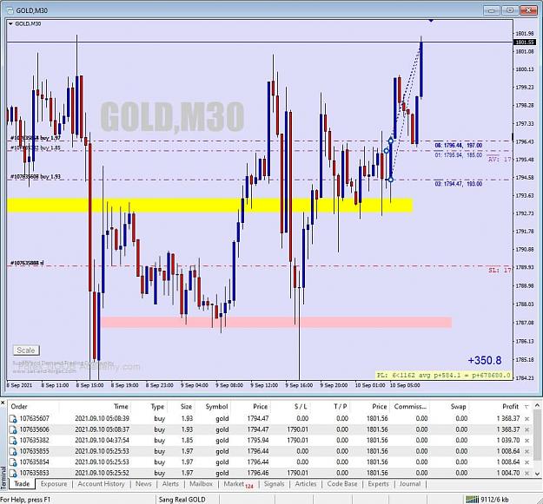
Task: Click the 1801.55 current price label
Action: point(524,43)
